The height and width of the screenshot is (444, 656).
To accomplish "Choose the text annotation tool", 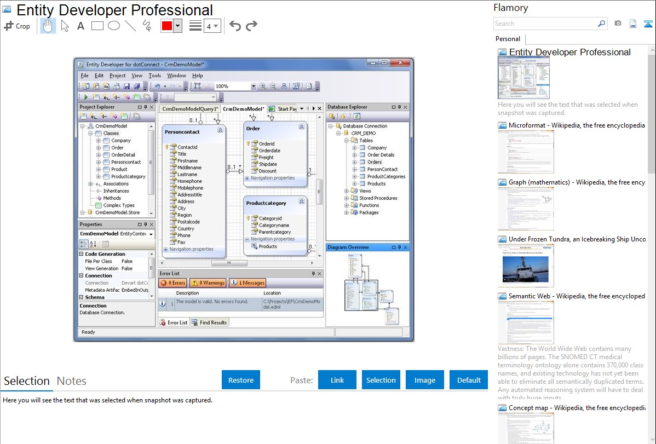I will (80, 26).
